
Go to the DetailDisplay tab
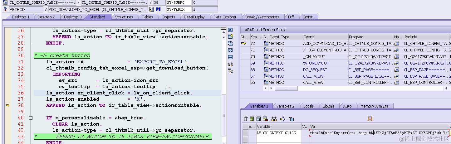[194, 17]
